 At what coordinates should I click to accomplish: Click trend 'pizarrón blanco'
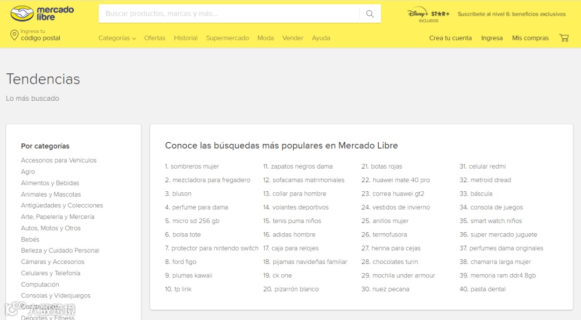[296, 289]
